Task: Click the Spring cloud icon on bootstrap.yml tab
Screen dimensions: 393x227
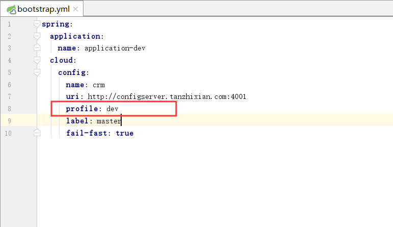Action: tap(11, 10)
